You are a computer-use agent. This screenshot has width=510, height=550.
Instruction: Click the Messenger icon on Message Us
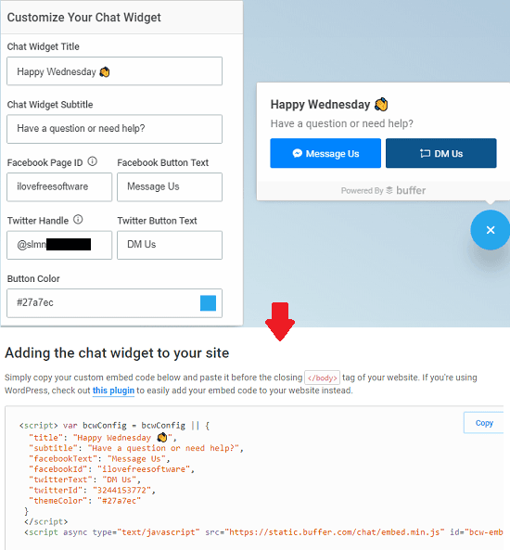298,153
